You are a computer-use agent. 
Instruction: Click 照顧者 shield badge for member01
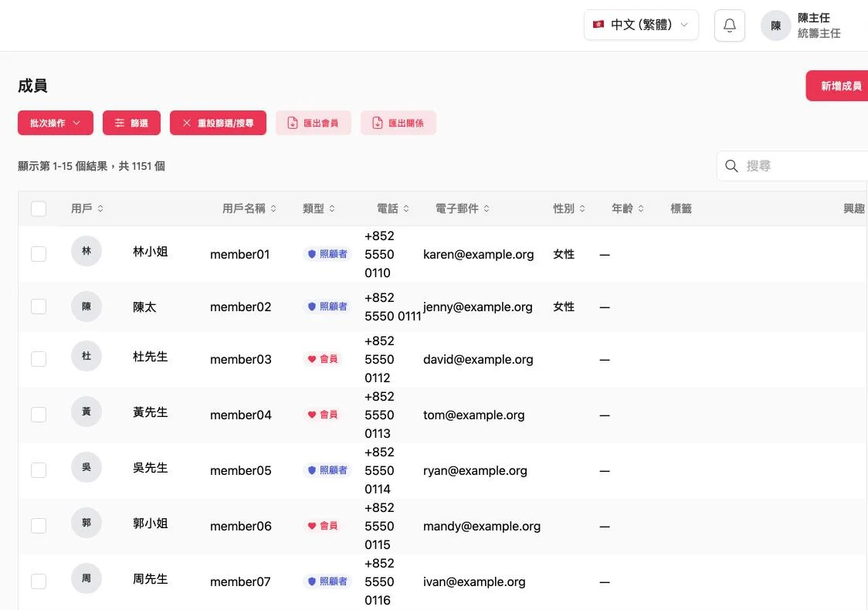click(327, 254)
